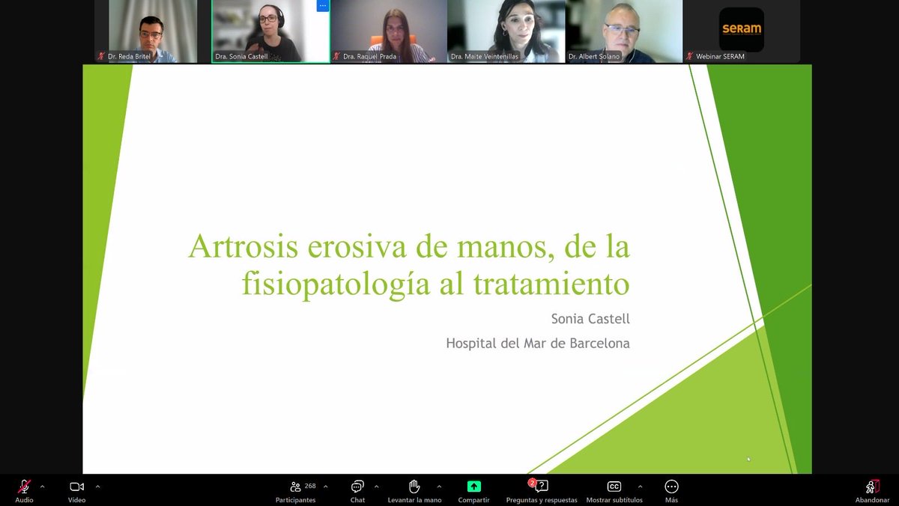Screen dimensions: 899x506
Task: Click the Hospital del Mar de Barcelona text
Action: pos(538,344)
